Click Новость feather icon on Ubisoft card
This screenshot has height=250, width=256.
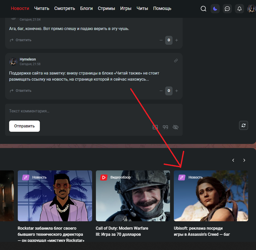[x=182, y=177]
